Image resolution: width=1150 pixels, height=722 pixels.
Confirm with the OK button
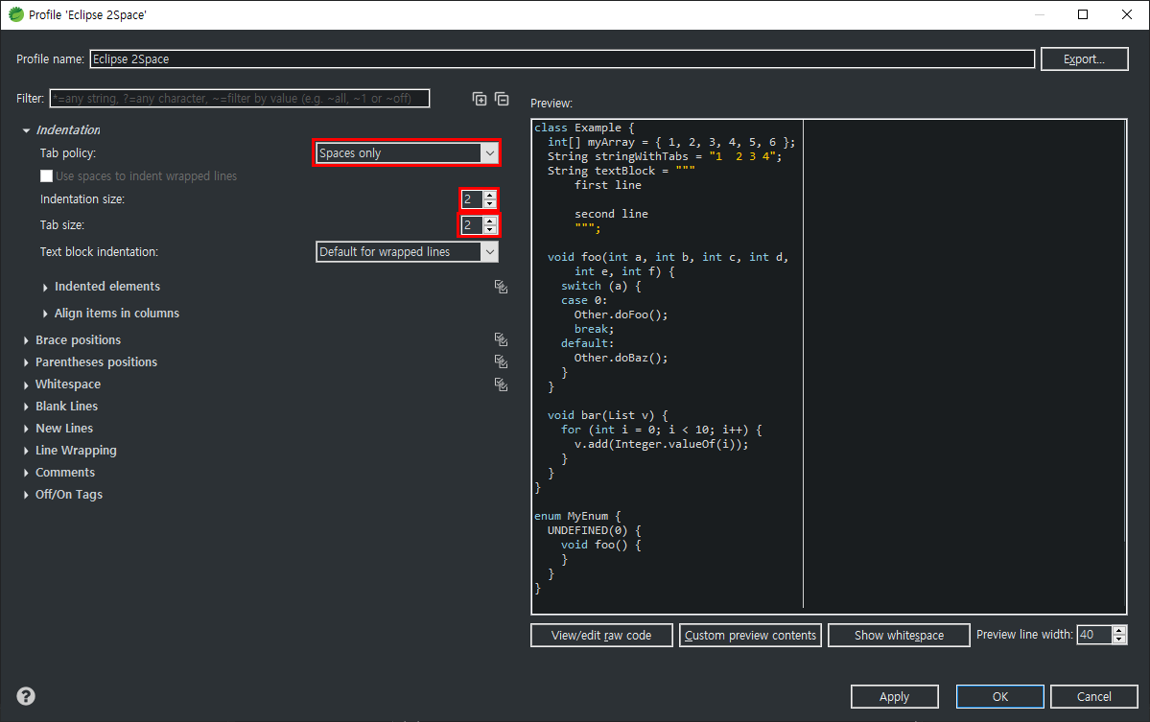click(999, 696)
